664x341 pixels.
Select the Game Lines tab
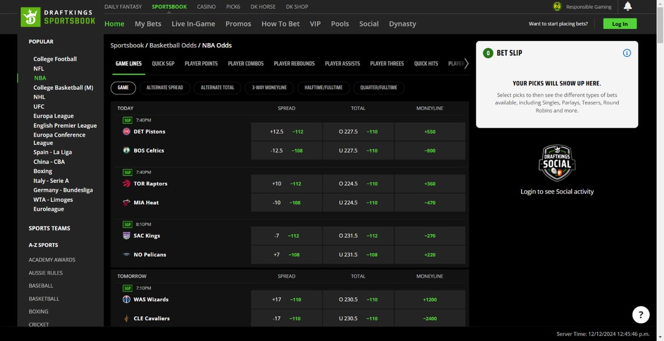(128, 64)
